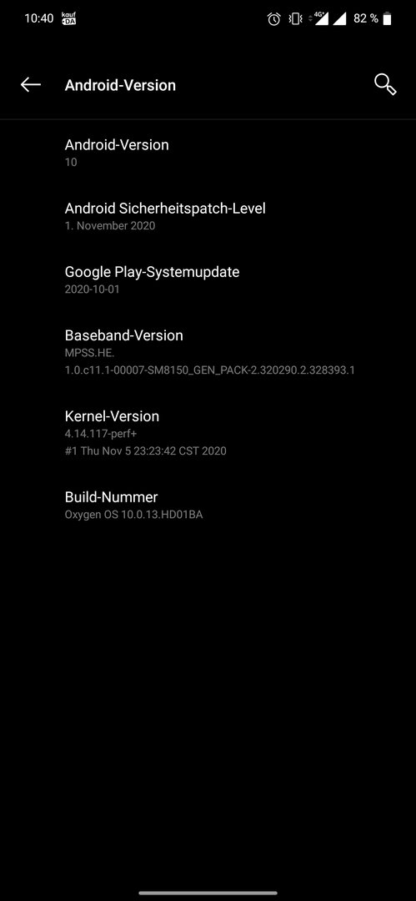
Task: Tap the kaufDA notification icon
Action: click(x=69, y=19)
